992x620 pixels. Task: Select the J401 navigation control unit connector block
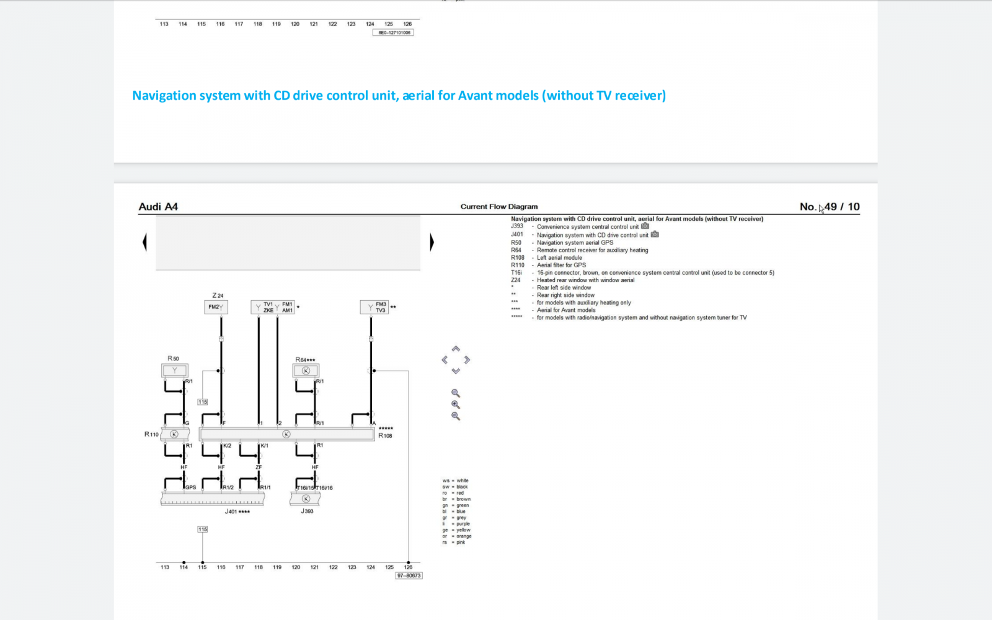tap(212, 498)
